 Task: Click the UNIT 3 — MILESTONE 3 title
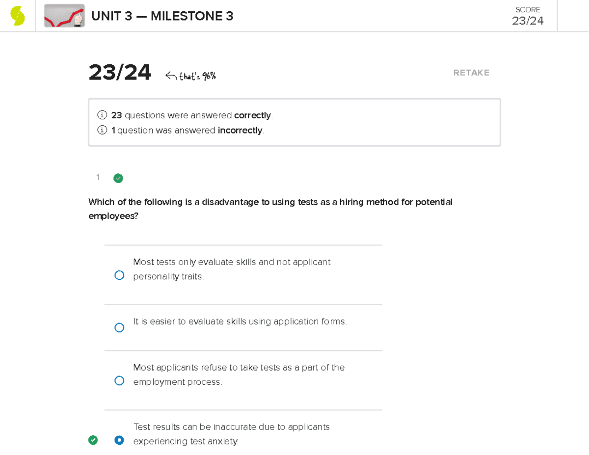click(x=162, y=17)
